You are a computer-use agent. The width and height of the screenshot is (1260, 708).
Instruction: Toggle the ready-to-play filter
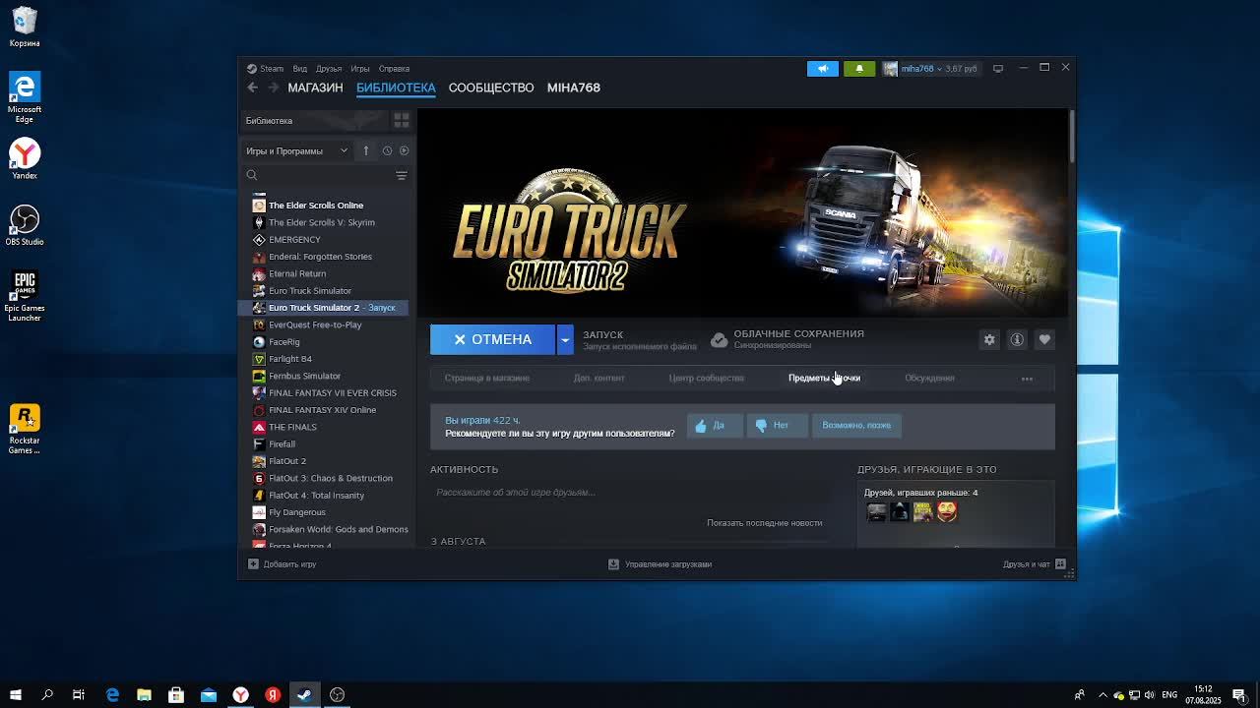[x=404, y=150]
